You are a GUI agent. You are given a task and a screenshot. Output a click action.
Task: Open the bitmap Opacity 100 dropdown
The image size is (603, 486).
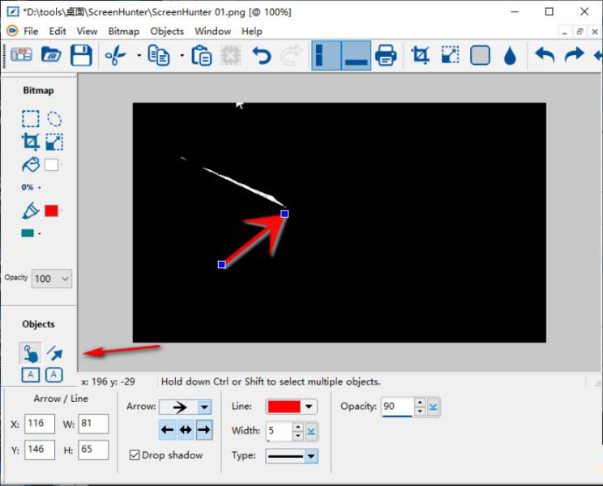65,279
